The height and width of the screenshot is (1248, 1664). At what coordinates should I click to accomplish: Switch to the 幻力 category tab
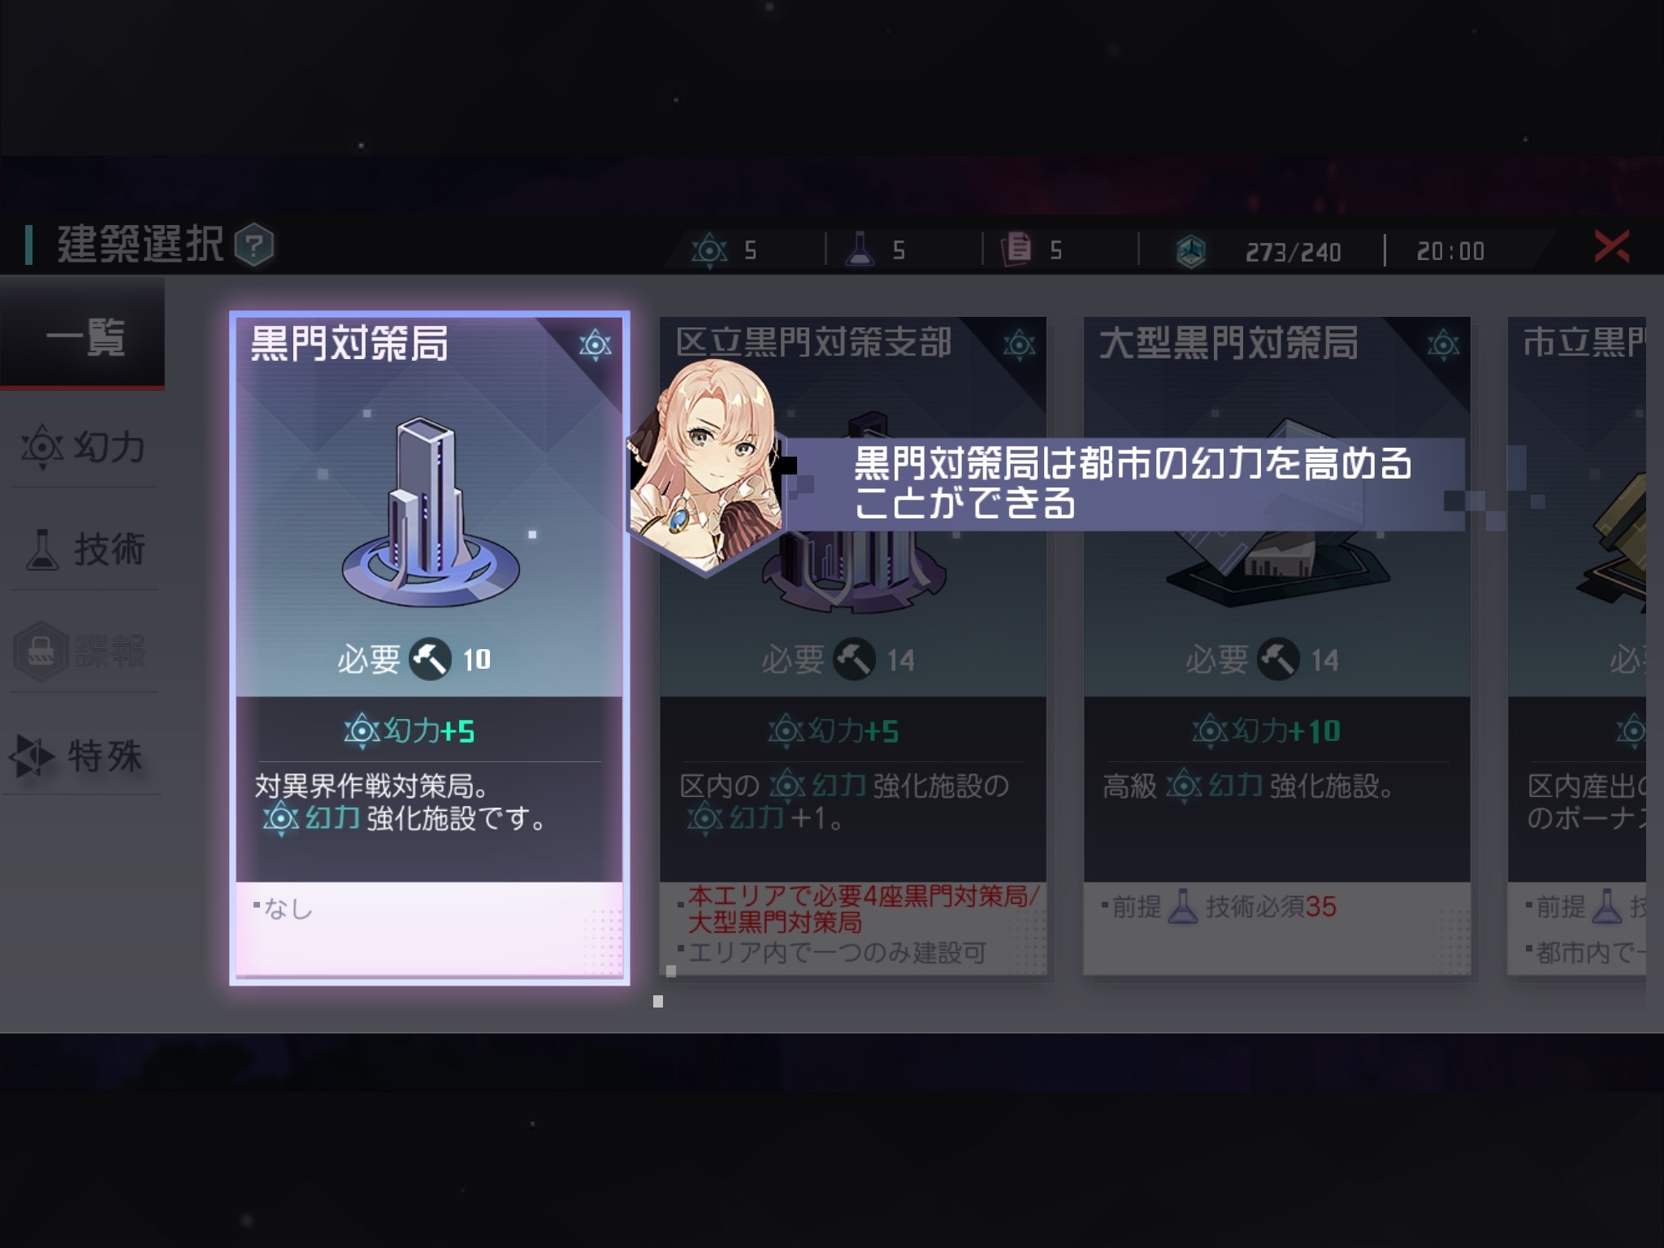coord(83,447)
